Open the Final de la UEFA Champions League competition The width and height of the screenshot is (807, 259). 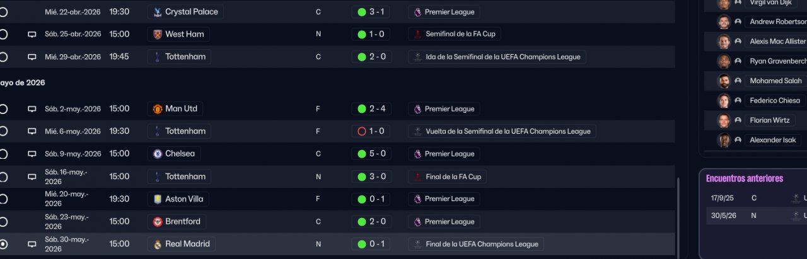tap(476, 245)
